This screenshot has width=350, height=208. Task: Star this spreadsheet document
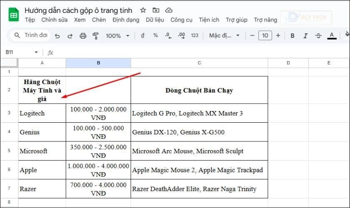point(143,10)
